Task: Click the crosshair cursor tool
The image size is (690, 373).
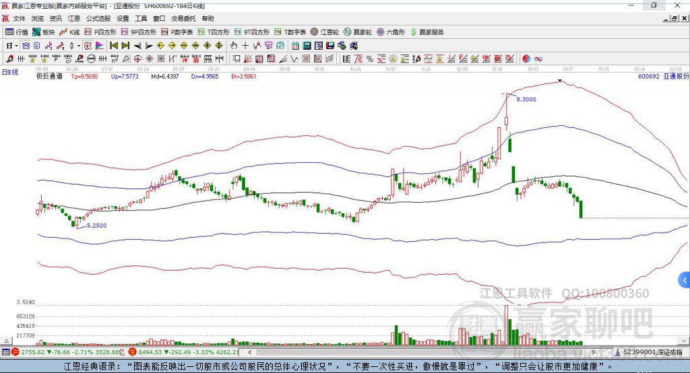Action: (245, 46)
